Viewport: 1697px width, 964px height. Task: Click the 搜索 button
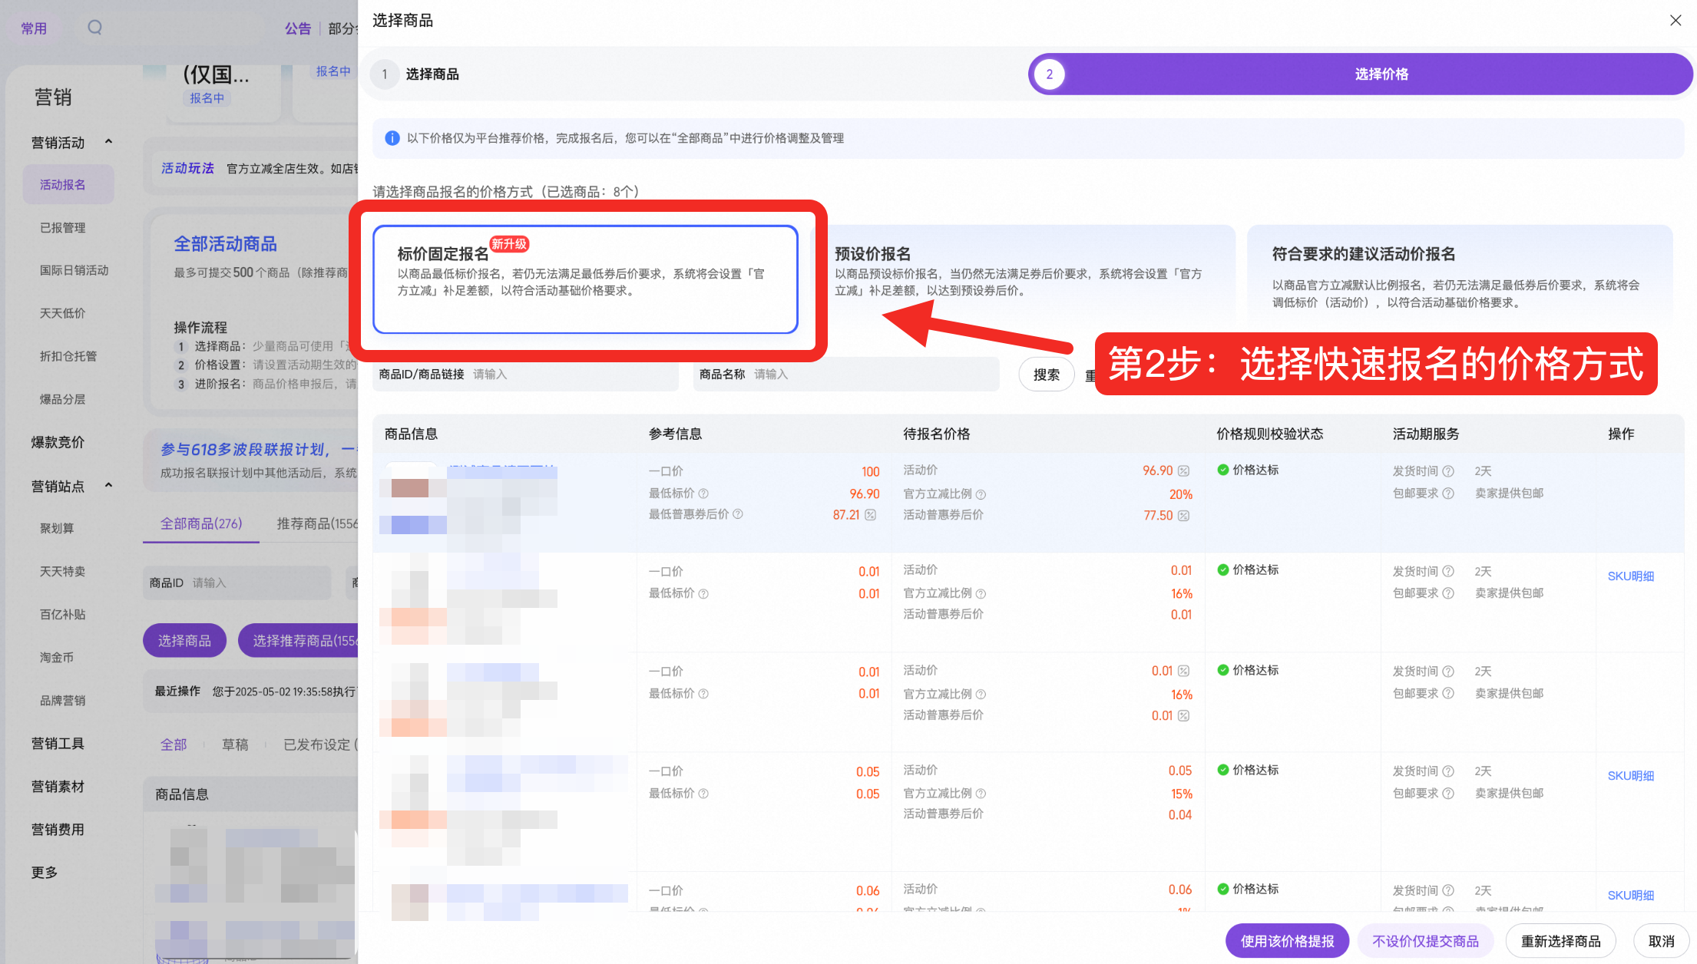(x=1046, y=375)
